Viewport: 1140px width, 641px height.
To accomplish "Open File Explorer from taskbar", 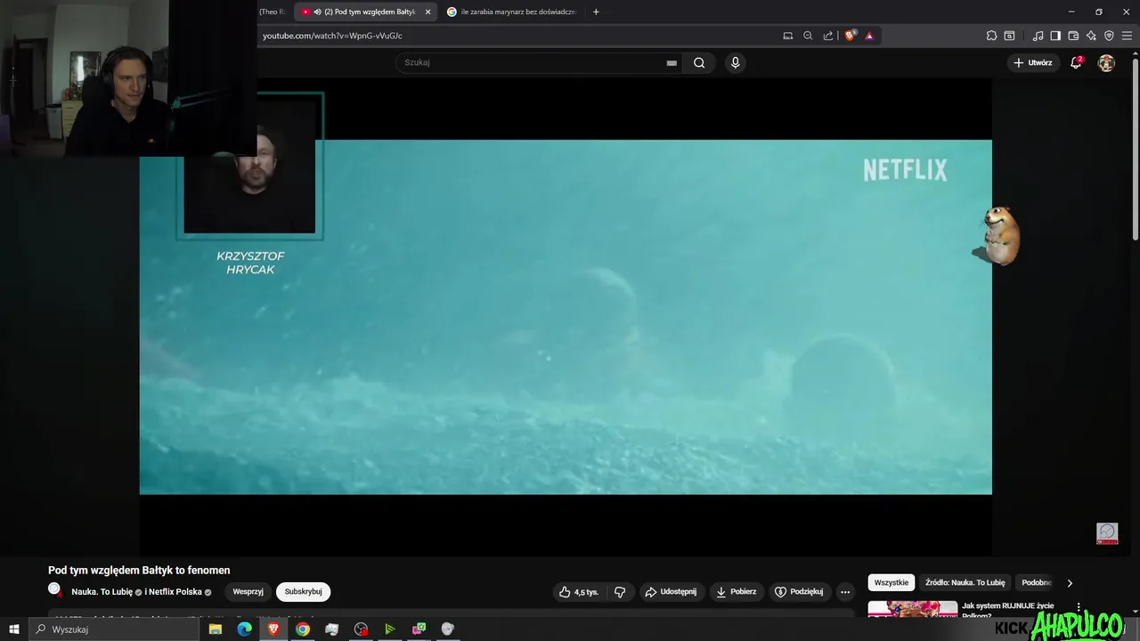I will click(x=216, y=629).
